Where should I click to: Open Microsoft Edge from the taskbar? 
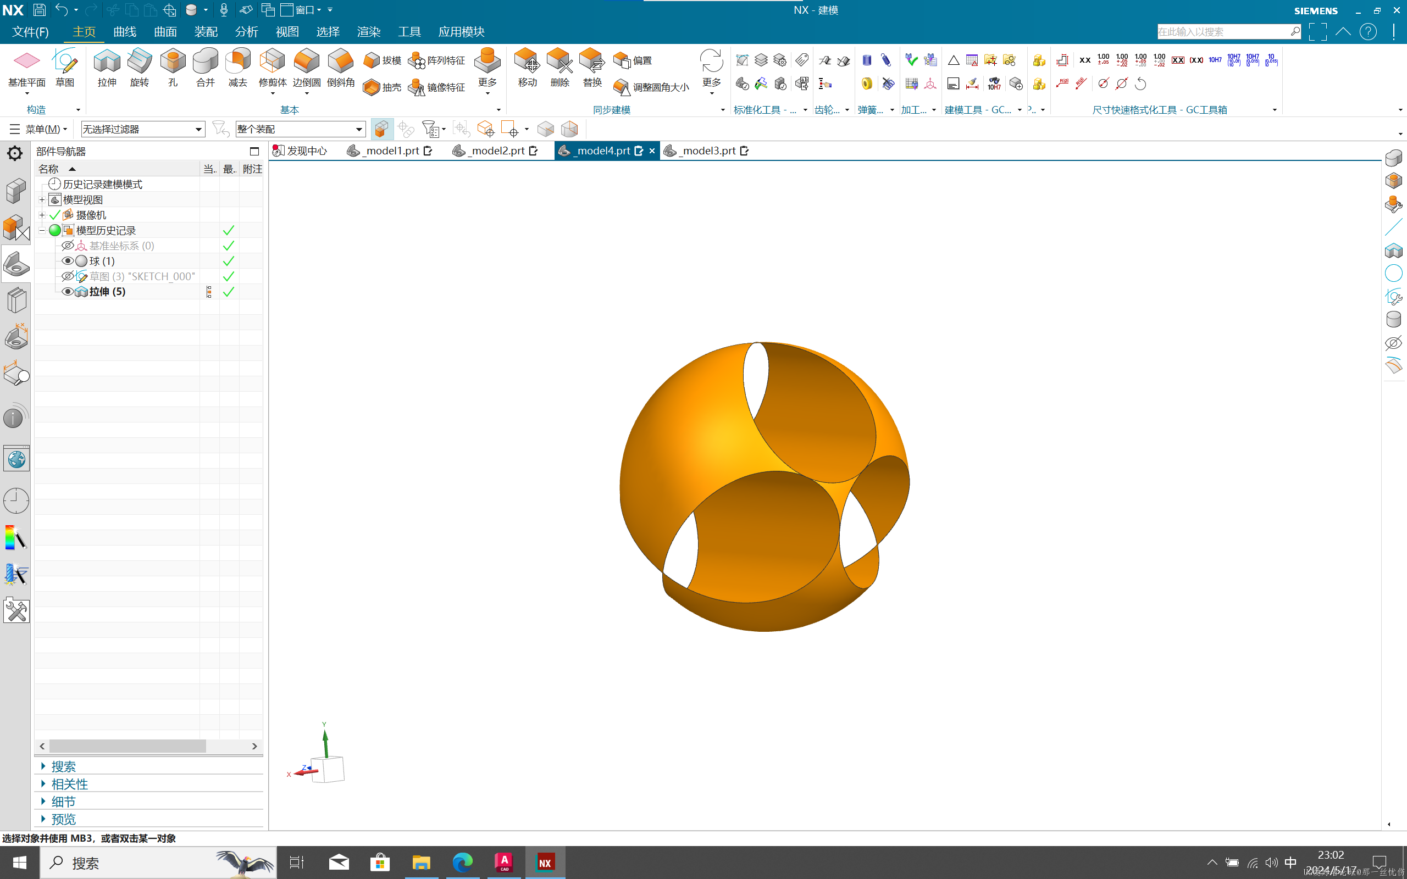(463, 863)
